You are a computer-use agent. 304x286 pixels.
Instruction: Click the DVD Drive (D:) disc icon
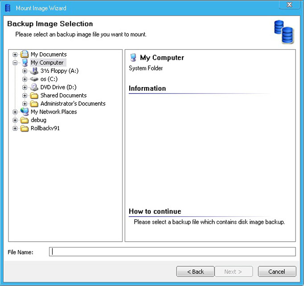pos(34,87)
